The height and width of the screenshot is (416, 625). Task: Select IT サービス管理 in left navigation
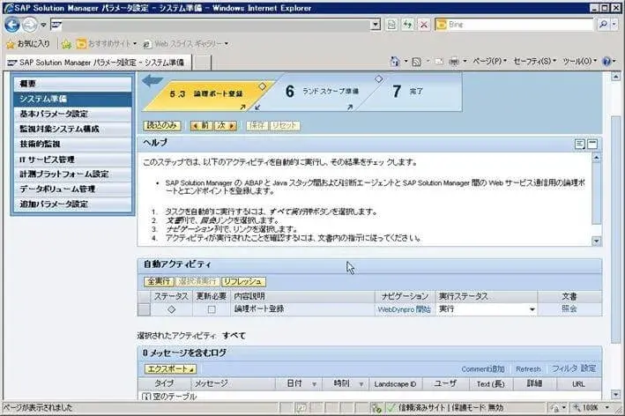[x=72, y=160]
